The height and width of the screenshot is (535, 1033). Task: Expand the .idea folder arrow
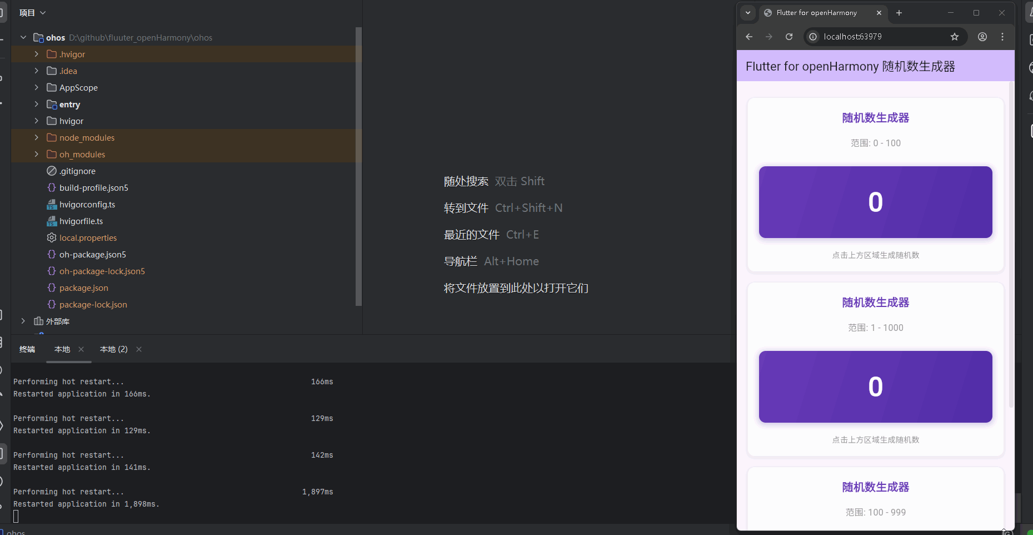(37, 71)
